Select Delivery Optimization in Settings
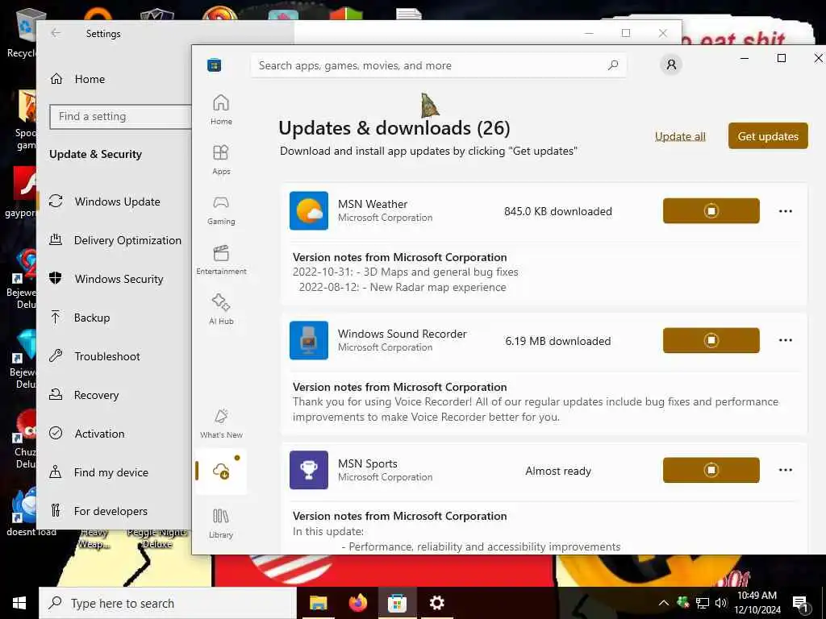826x619 pixels. [115, 240]
